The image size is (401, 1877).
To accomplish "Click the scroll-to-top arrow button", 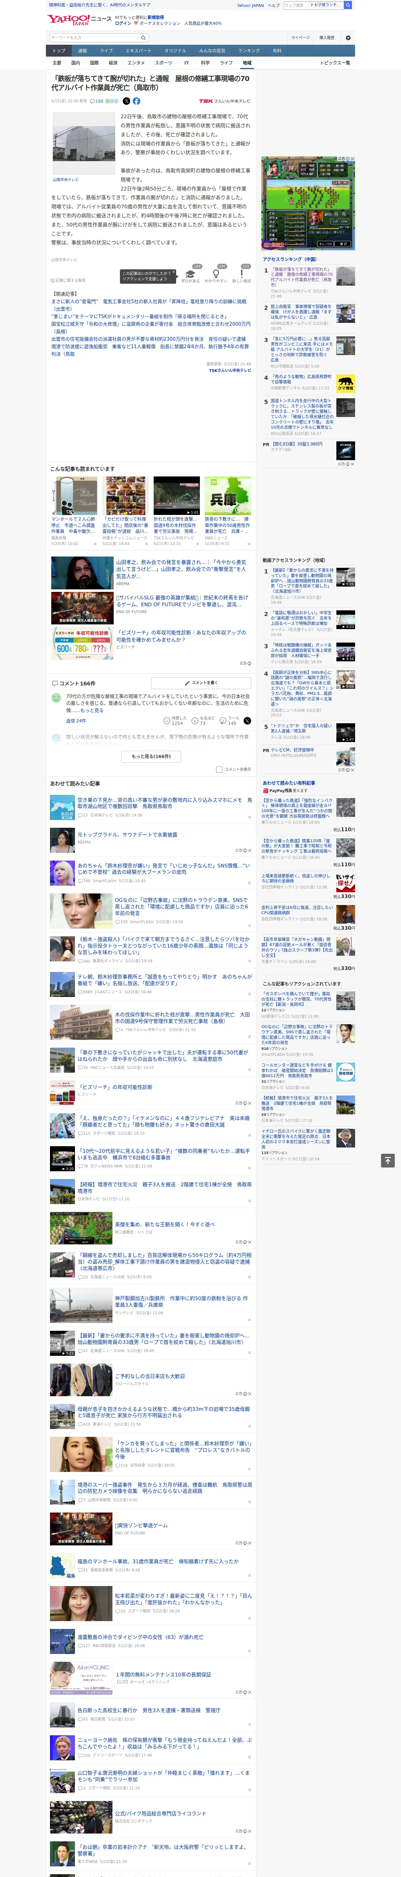I will (388, 1160).
